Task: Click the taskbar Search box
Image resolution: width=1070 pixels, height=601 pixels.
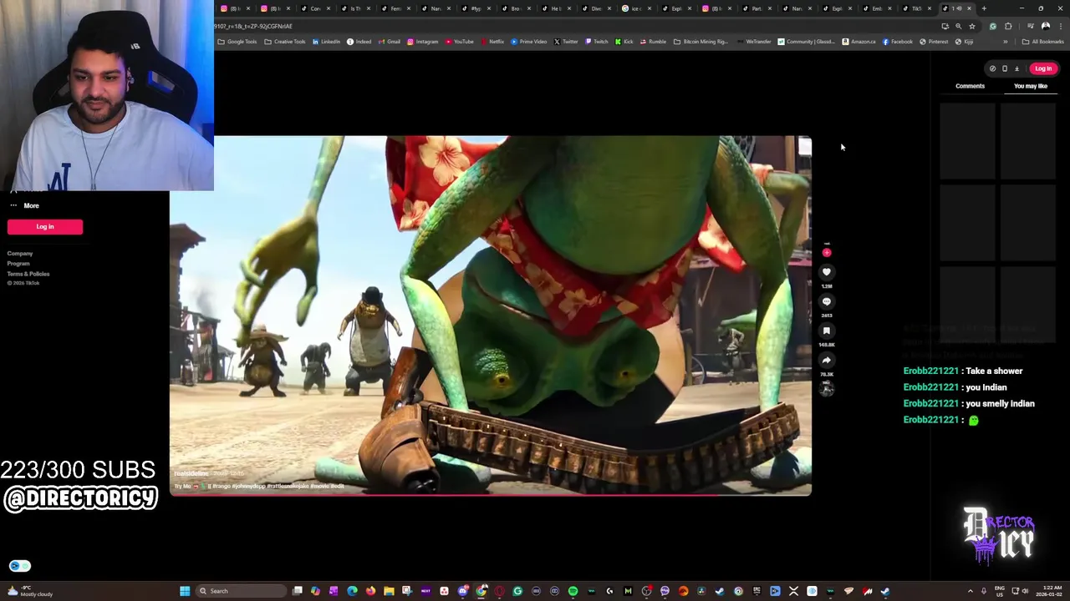Action: click(x=241, y=591)
